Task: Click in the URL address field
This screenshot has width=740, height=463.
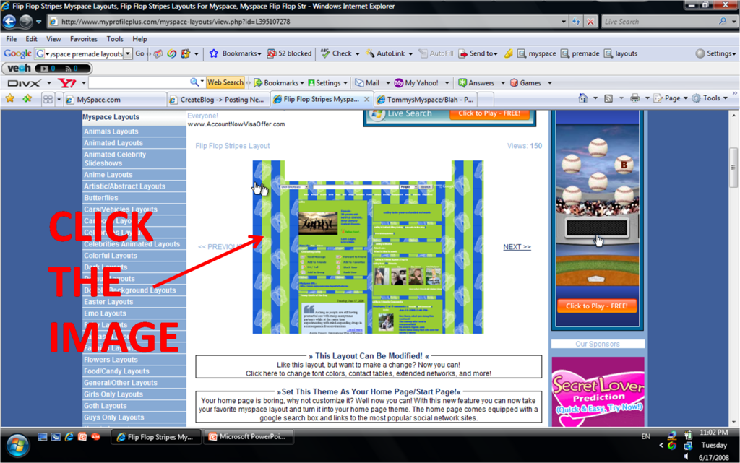Action: (306, 22)
